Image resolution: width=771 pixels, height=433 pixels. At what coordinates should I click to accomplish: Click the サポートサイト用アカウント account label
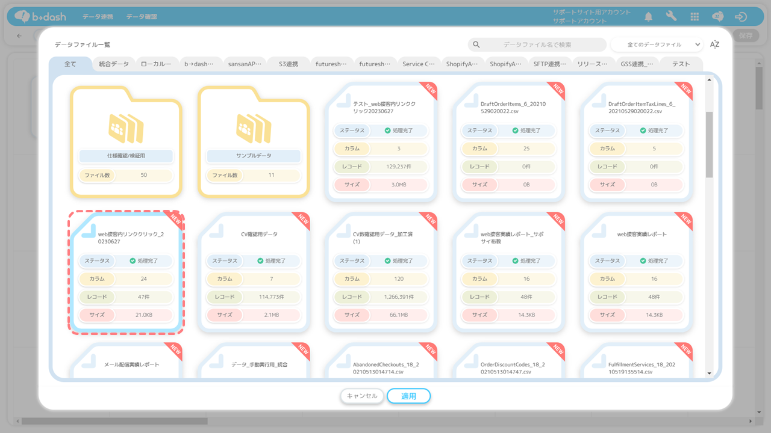point(592,13)
